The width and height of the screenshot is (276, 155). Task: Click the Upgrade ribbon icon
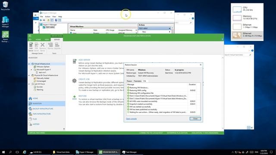coord(57,46)
